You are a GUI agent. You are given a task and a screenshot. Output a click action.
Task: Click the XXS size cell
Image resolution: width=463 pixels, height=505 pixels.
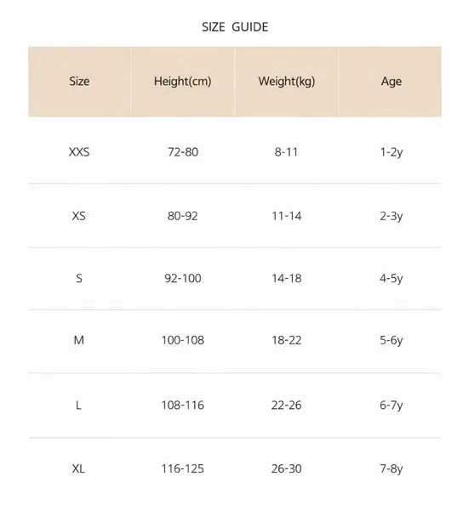[x=79, y=151]
